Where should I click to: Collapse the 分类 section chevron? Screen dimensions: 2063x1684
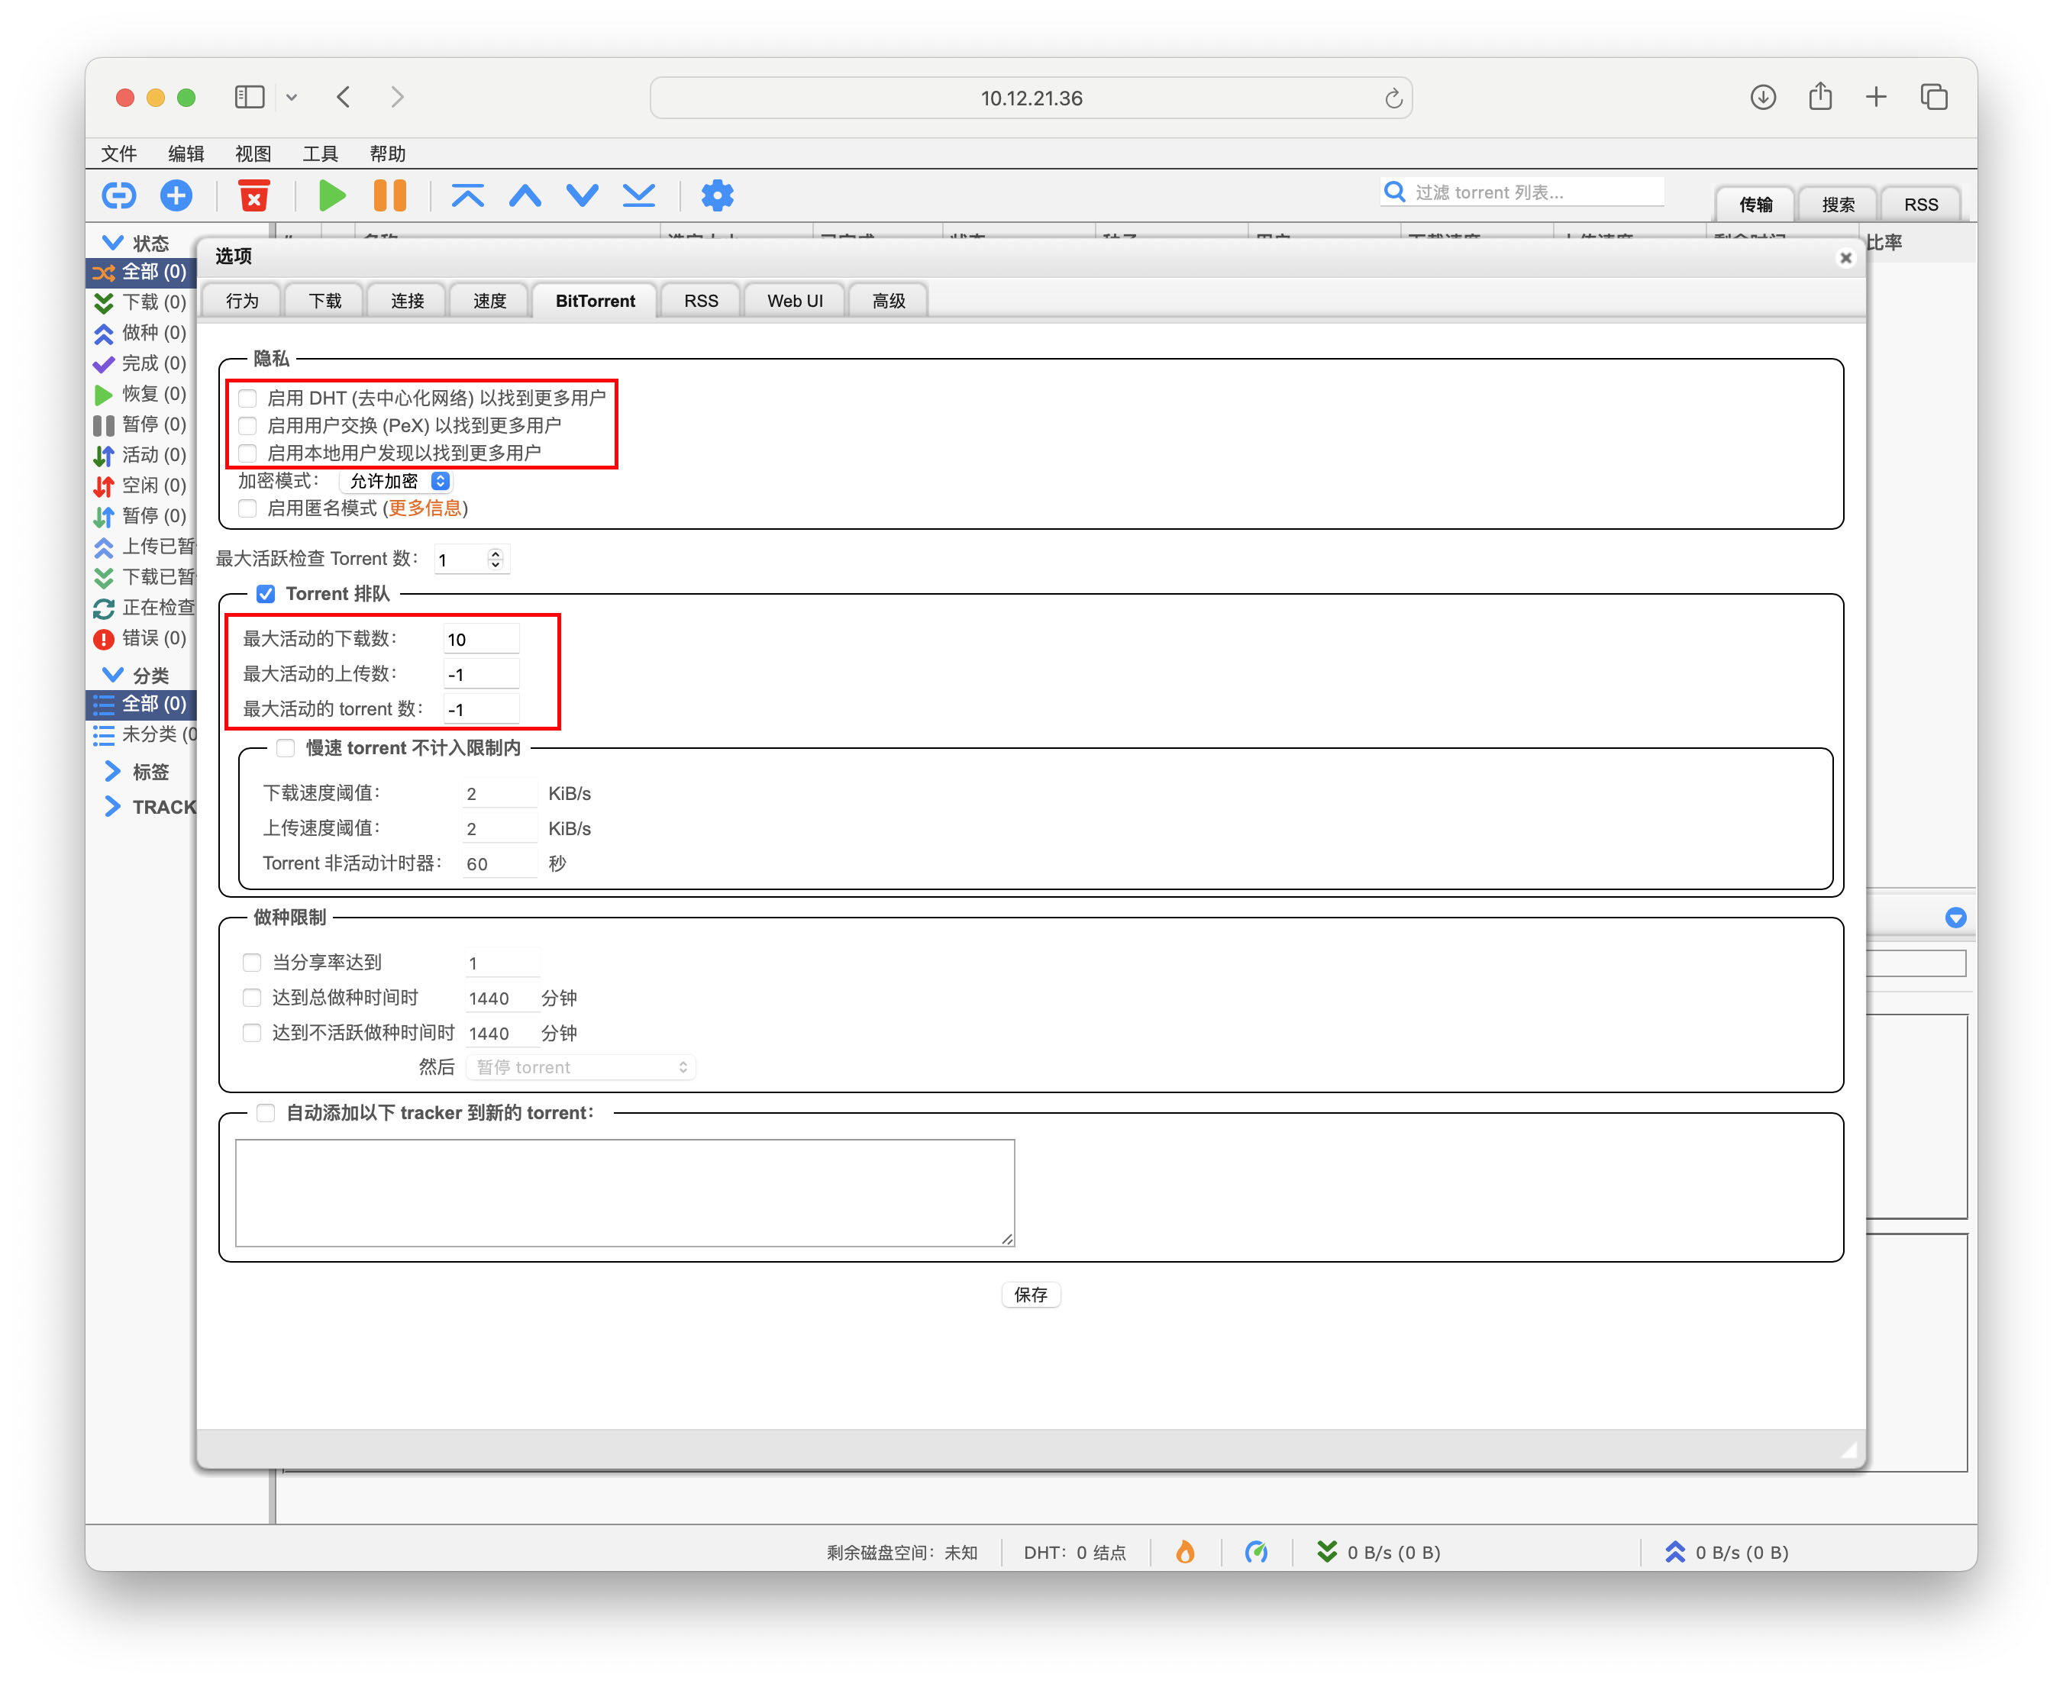(112, 674)
